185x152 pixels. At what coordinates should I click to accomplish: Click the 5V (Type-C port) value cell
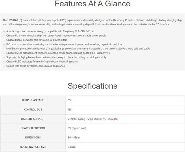tap(77, 128)
